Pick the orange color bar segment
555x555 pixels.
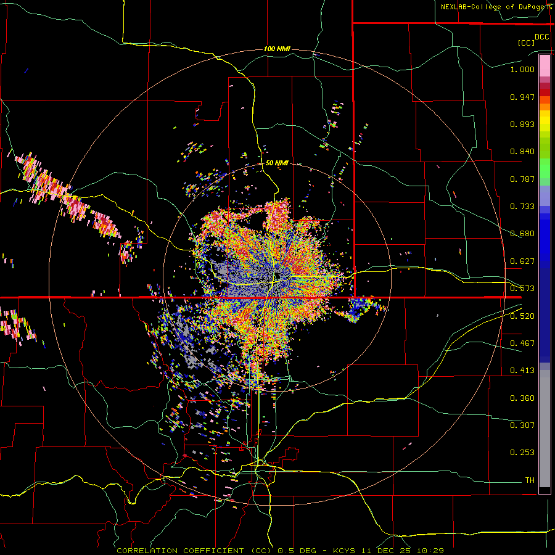pos(545,107)
